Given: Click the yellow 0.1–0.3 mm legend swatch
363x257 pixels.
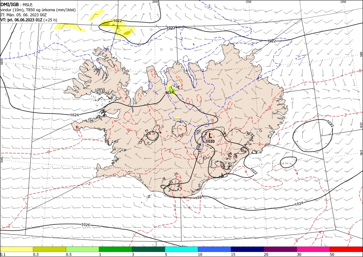Looking at the screenshot, I should (16, 249).
